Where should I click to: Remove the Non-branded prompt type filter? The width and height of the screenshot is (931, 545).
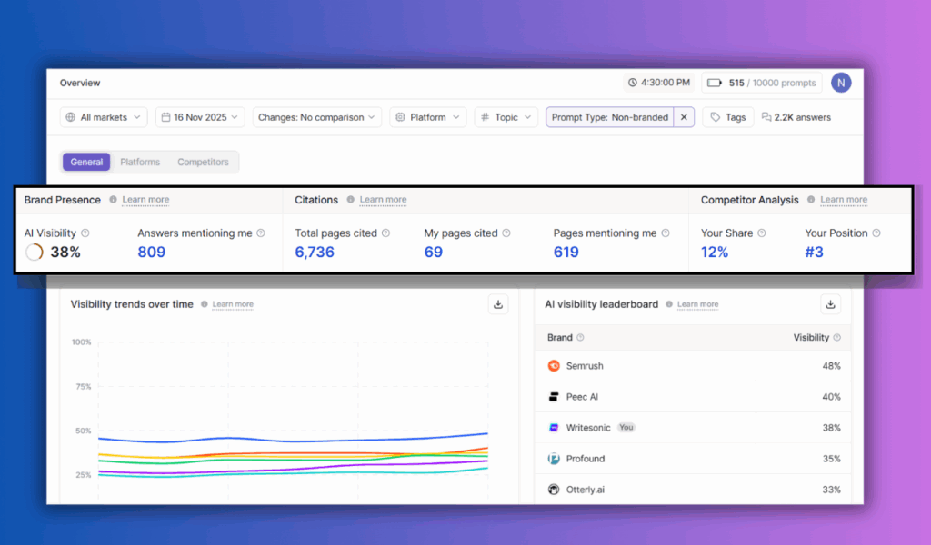coord(684,116)
